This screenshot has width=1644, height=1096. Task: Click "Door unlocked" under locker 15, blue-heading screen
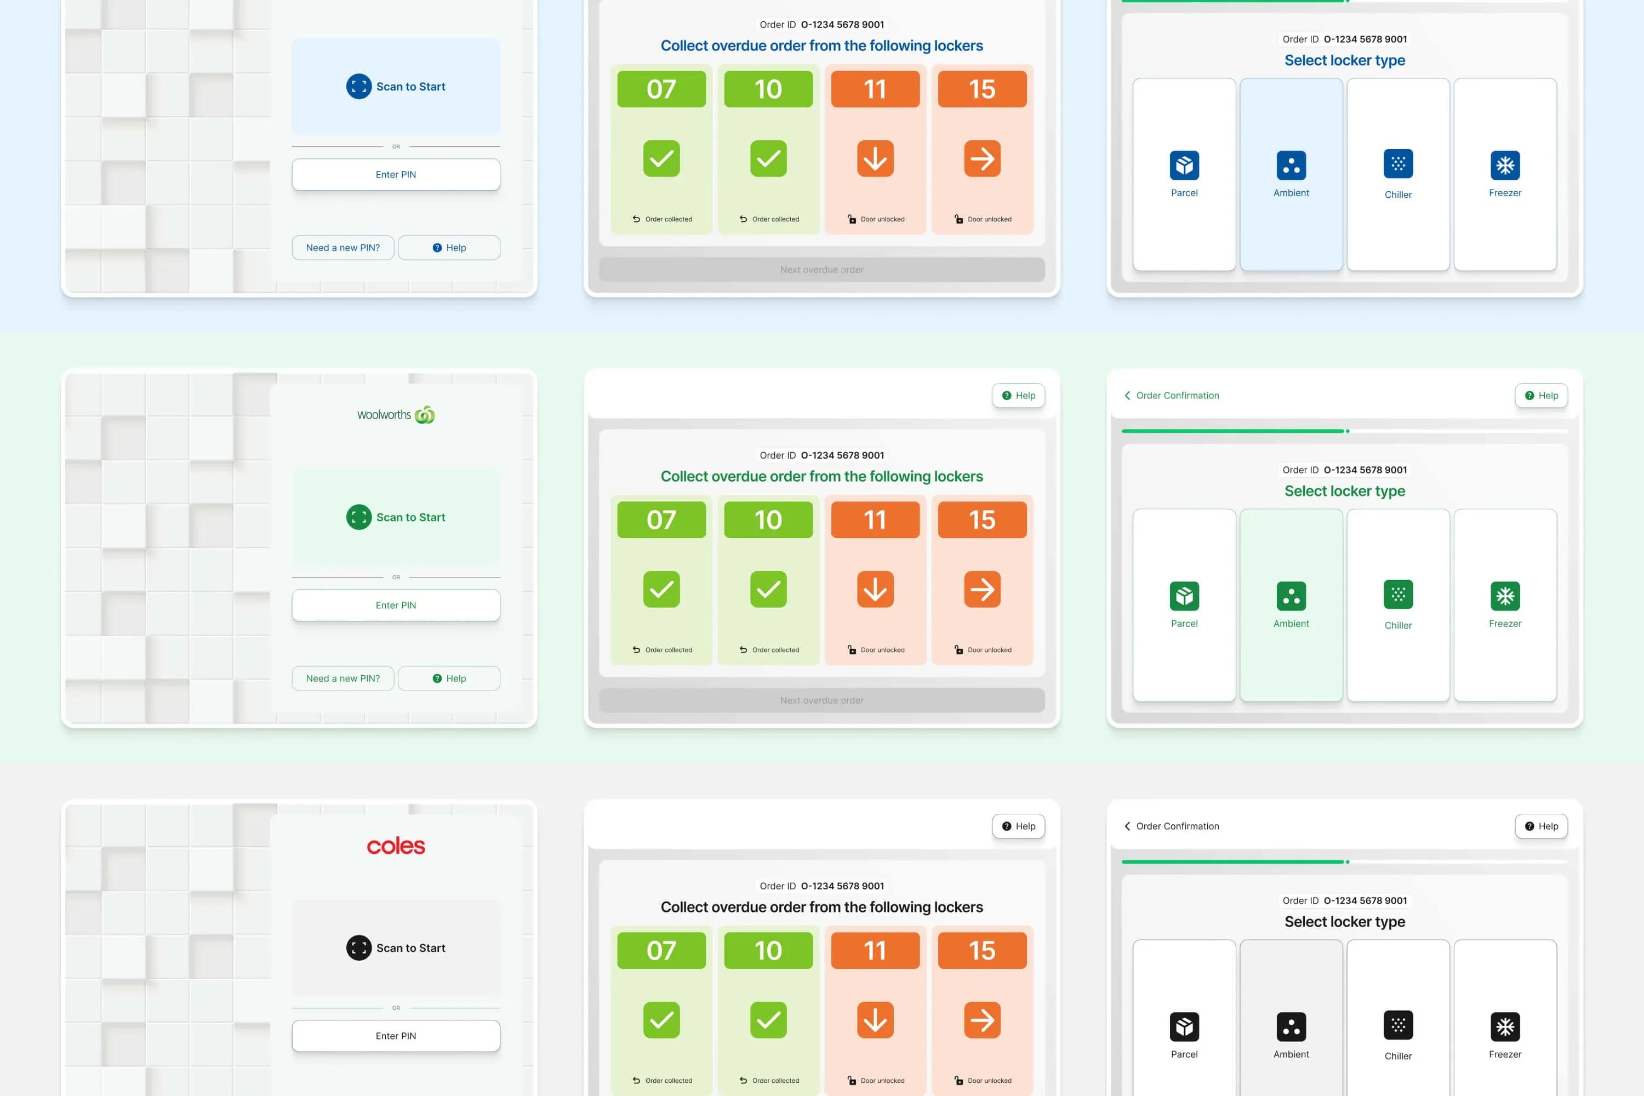pos(989,220)
